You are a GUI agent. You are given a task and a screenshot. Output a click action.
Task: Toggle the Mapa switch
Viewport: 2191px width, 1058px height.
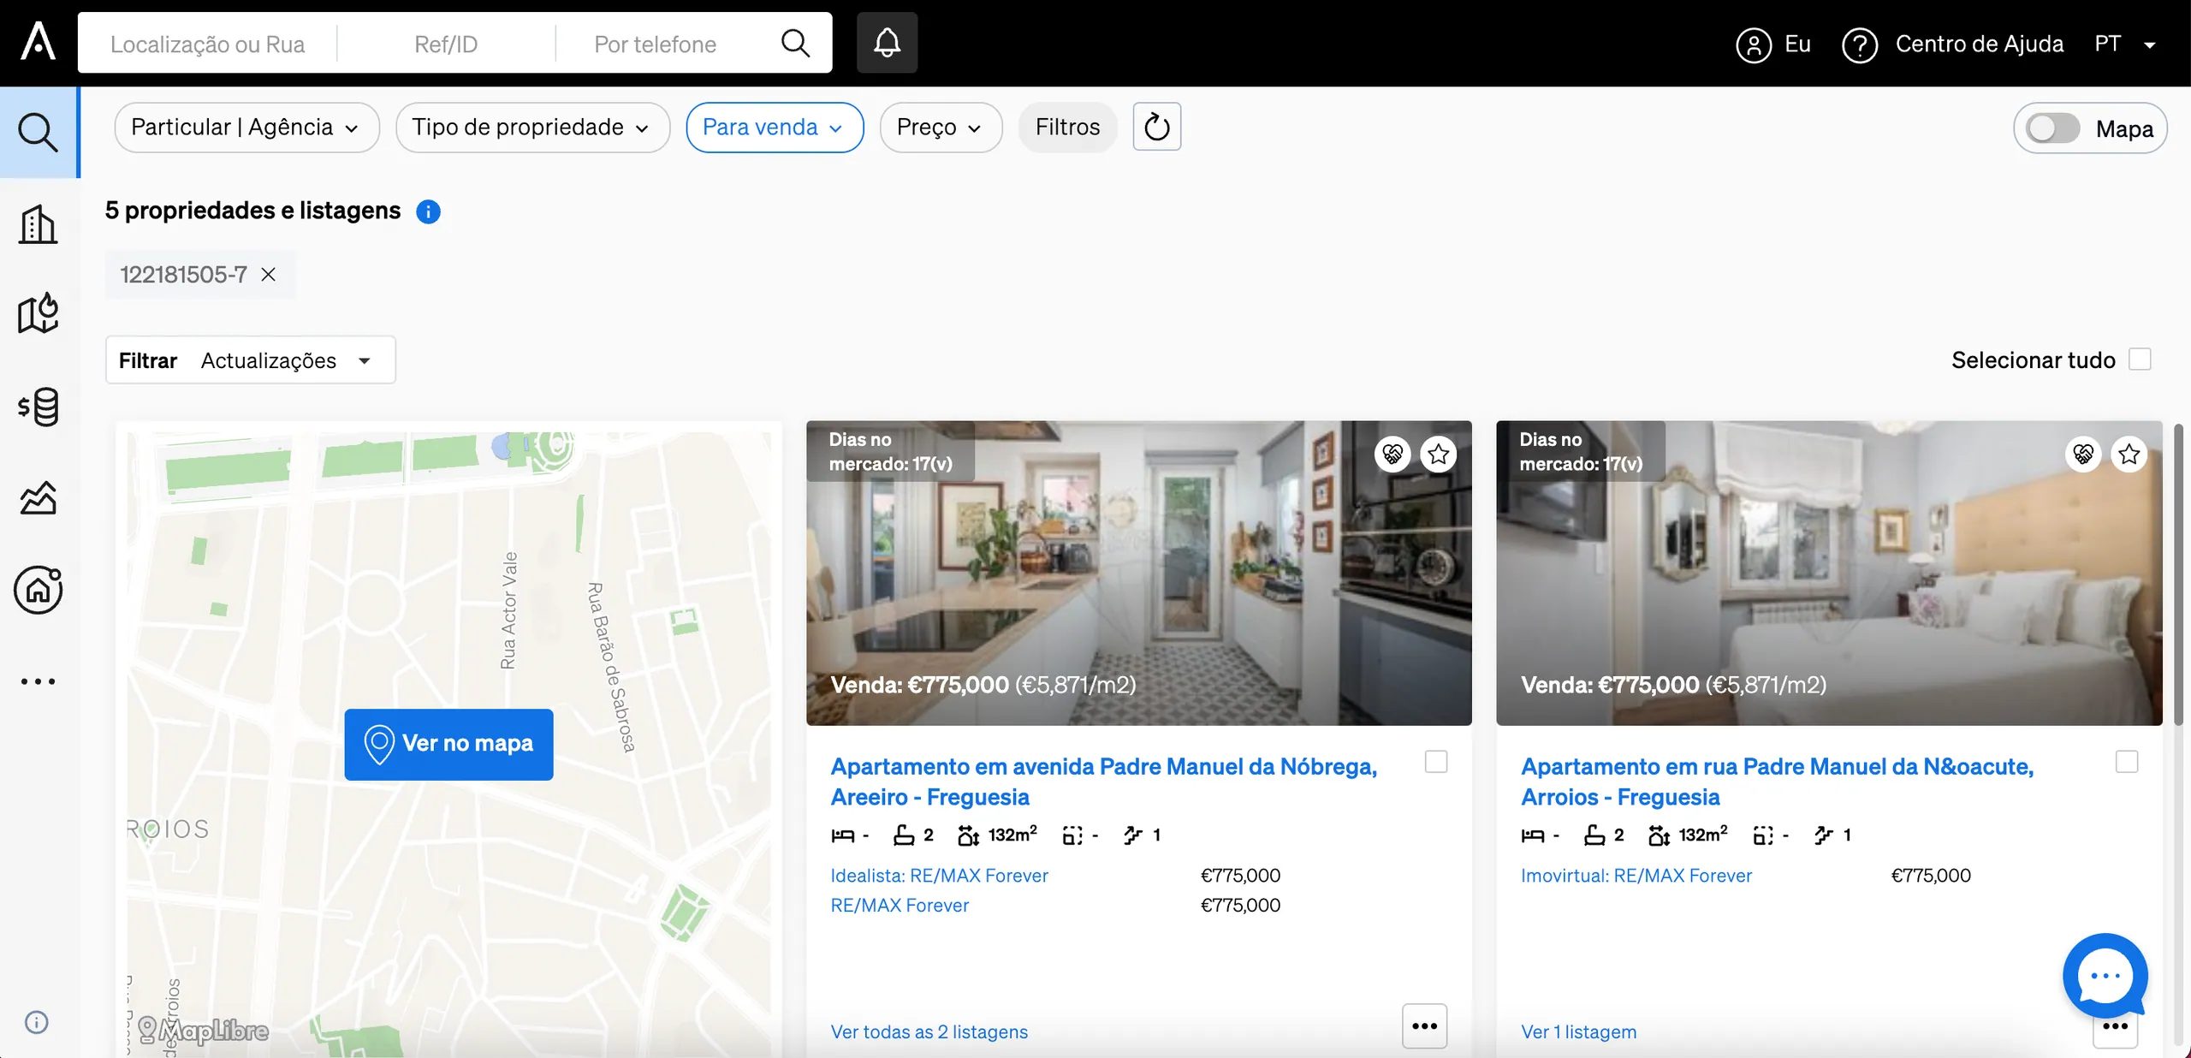point(2052,128)
